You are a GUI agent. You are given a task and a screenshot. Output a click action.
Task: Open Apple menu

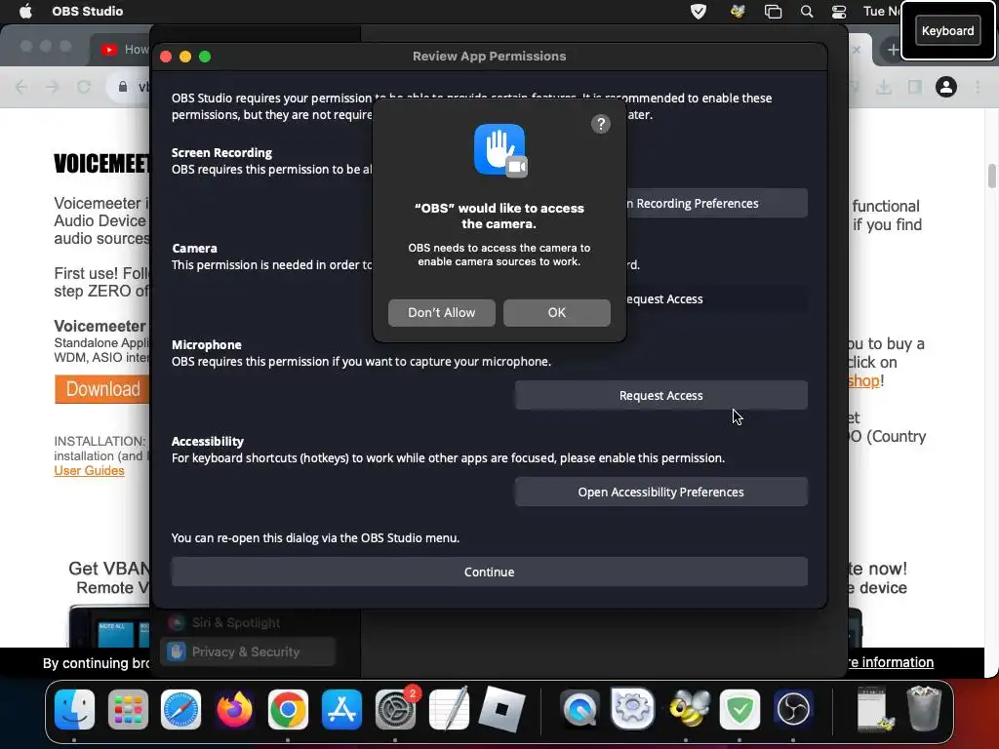[x=25, y=12]
